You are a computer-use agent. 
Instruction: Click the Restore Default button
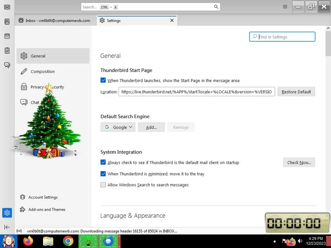(x=296, y=92)
